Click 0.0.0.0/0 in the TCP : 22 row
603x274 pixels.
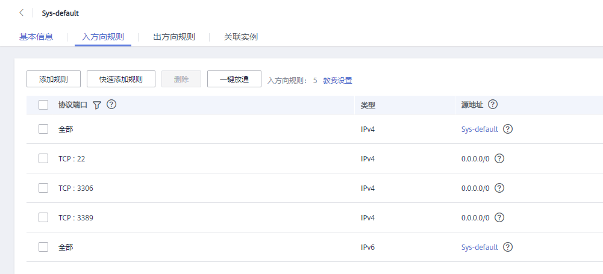[475, 159]
